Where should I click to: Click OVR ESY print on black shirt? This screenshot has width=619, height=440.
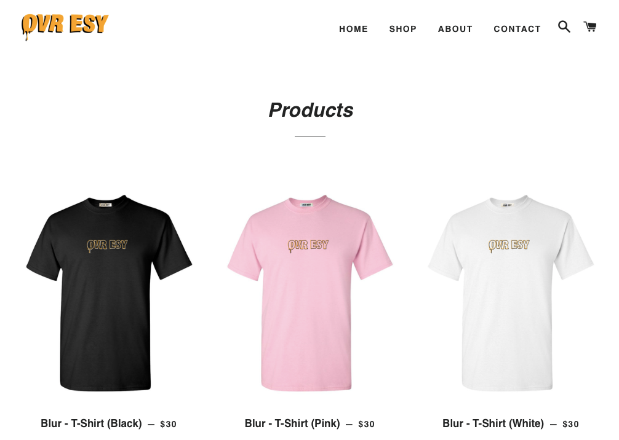click(107, 245)
